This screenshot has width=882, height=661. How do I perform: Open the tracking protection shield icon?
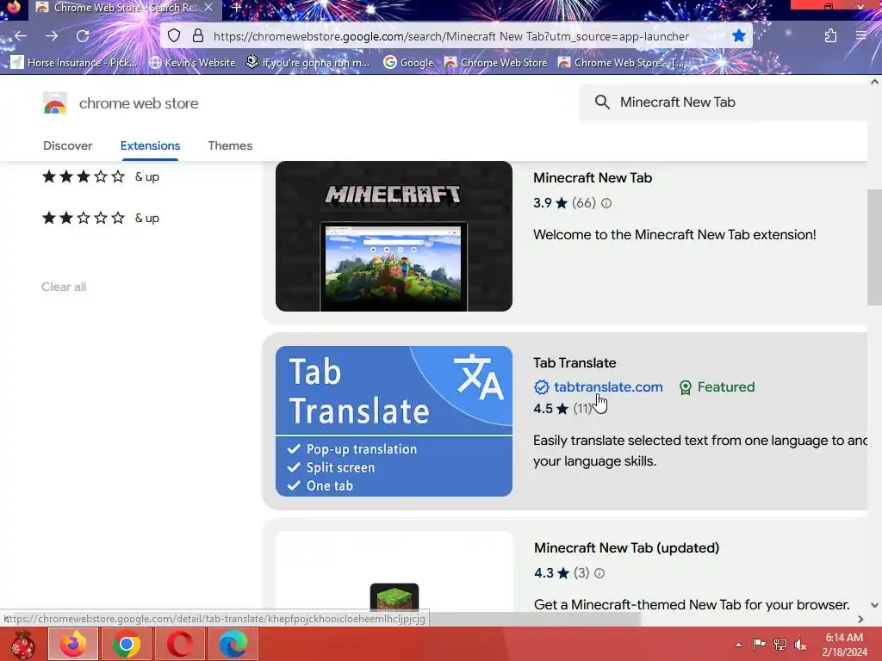[174, 36]
